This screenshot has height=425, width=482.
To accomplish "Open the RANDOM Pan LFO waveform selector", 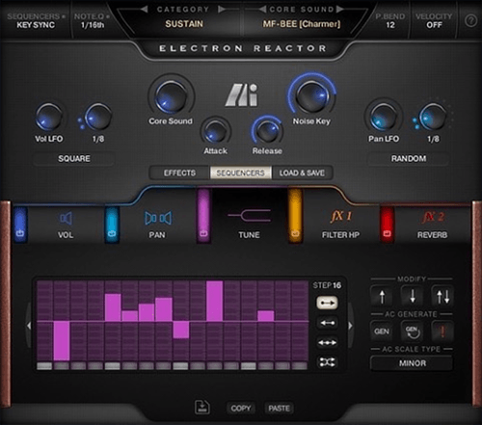I will click(x=409, y=159).
